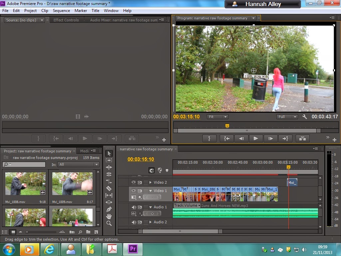Select Mvi_1009.mov thumbnail
This screenshot has height=256, width=341.
coord(72,184)
